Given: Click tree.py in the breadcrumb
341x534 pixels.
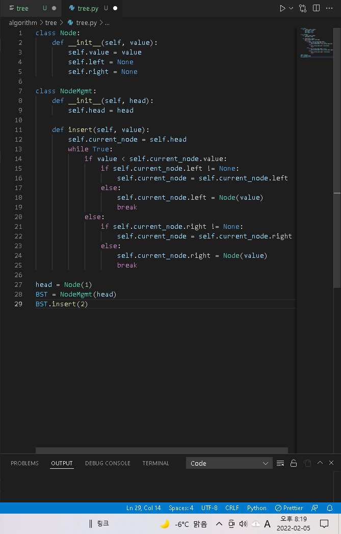Looking at the screenshot, I should (x=83, y=23).
